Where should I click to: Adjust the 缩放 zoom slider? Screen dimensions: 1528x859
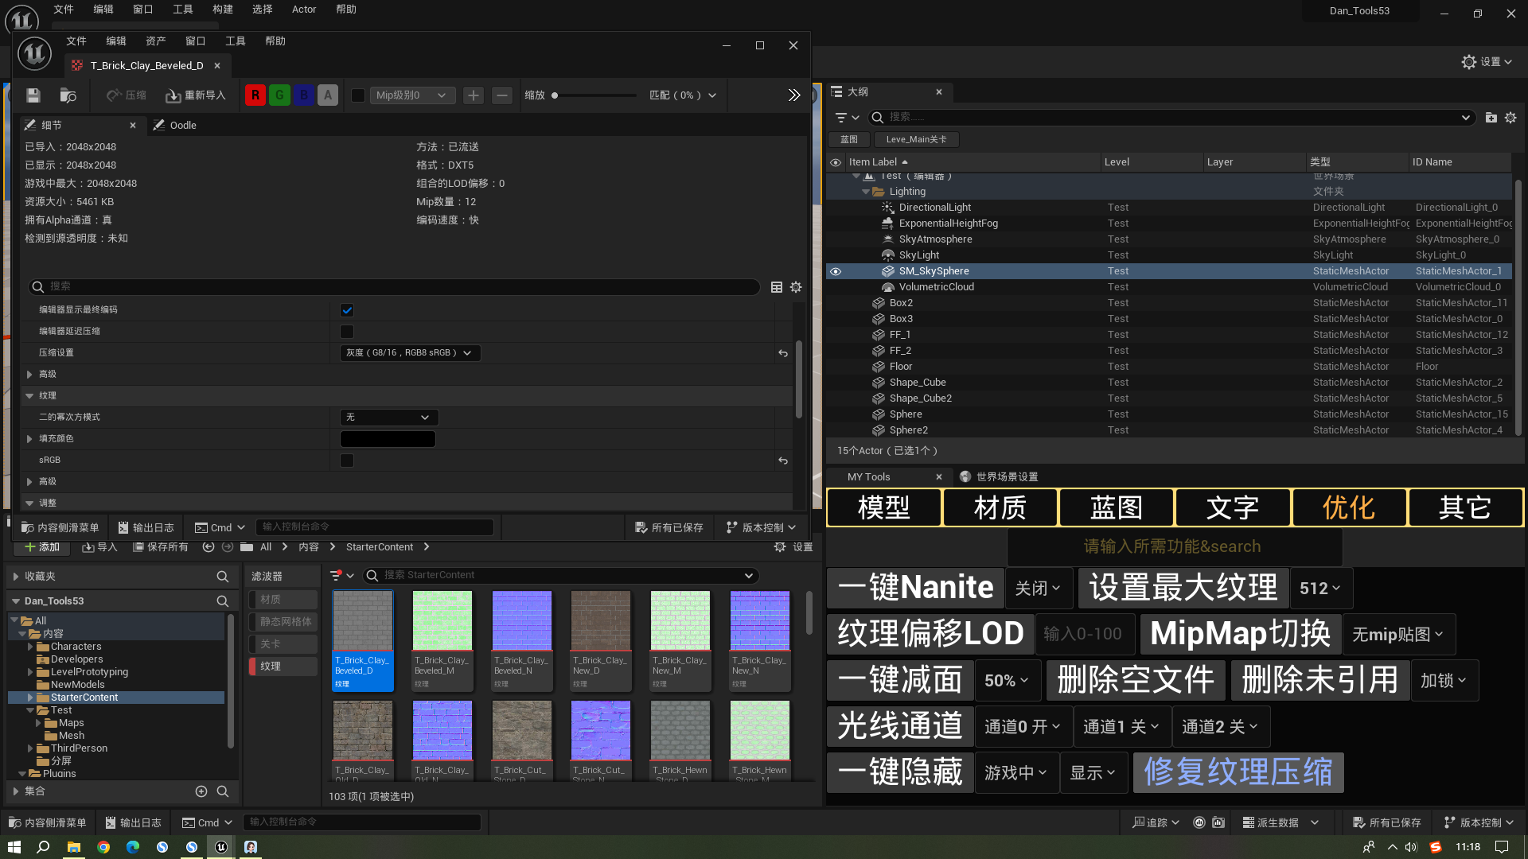tap(594, 95)
